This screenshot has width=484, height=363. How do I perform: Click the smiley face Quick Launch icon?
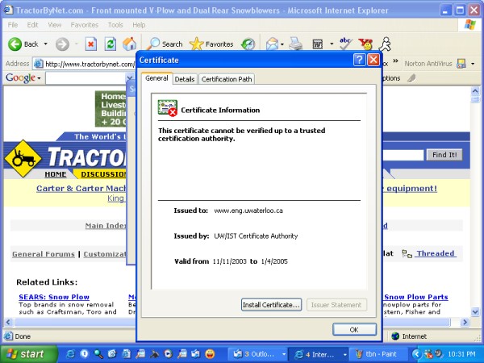[x=210, y=354]
